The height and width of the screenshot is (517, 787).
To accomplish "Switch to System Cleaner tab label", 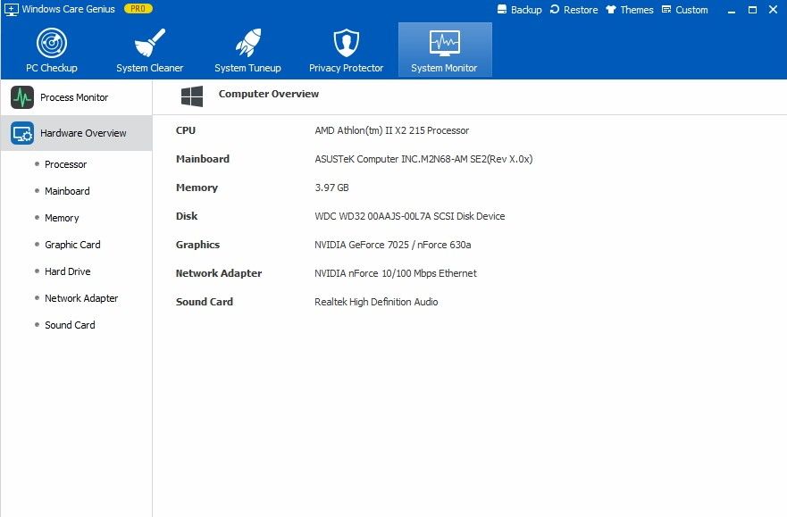I will tap(149, 68).
